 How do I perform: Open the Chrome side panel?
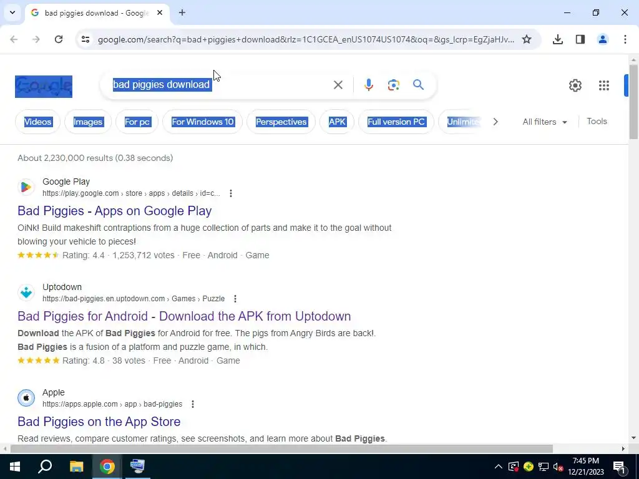pos(580,39)
